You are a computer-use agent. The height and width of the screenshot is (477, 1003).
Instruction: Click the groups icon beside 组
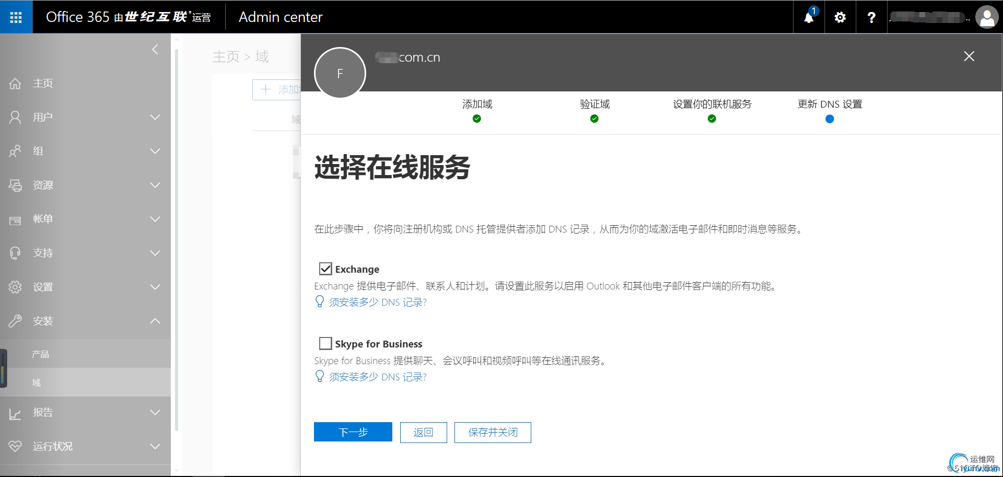pos(15,152)
